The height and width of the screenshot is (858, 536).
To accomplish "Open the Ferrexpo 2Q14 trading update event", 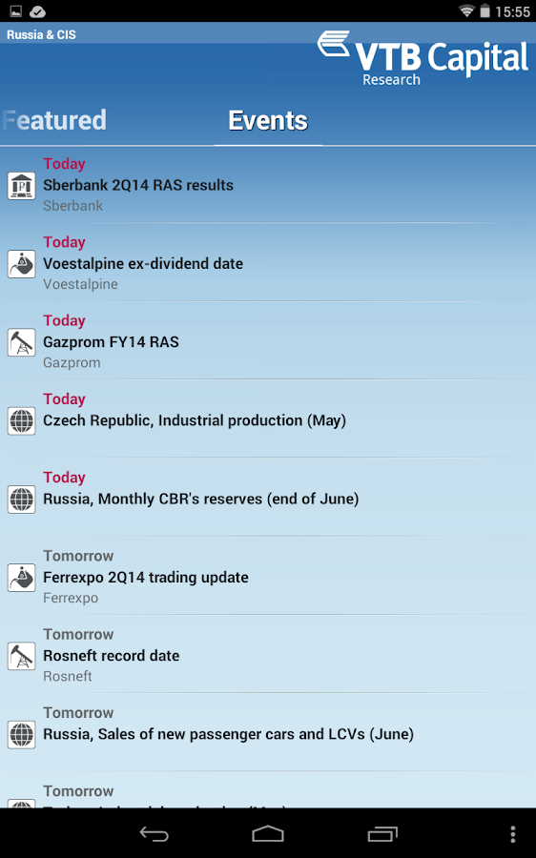I will coord(268,576).
